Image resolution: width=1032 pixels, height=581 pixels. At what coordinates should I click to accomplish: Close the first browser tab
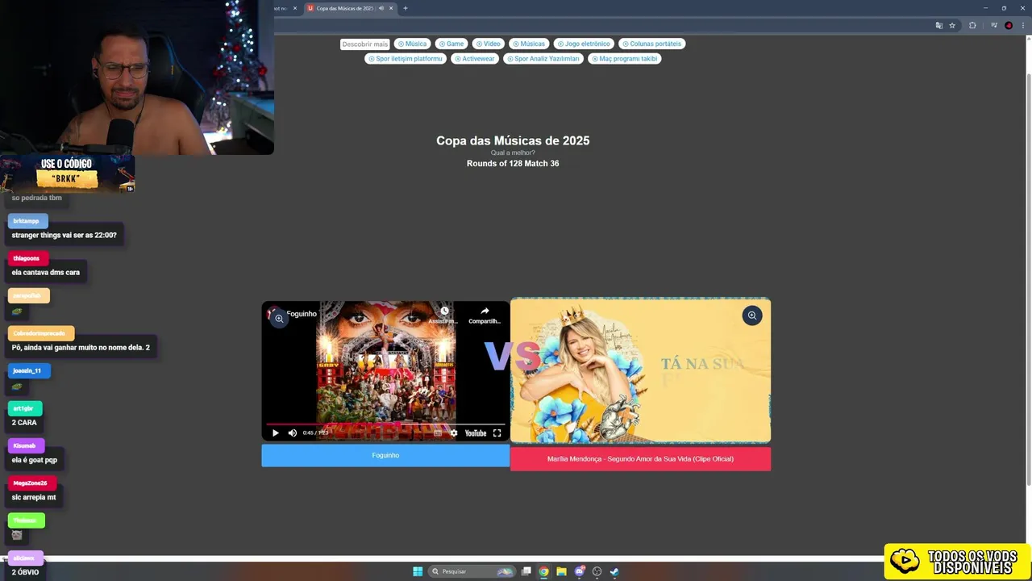point(295,8)
